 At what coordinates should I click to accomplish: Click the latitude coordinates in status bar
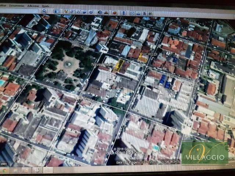coord(170,162)
